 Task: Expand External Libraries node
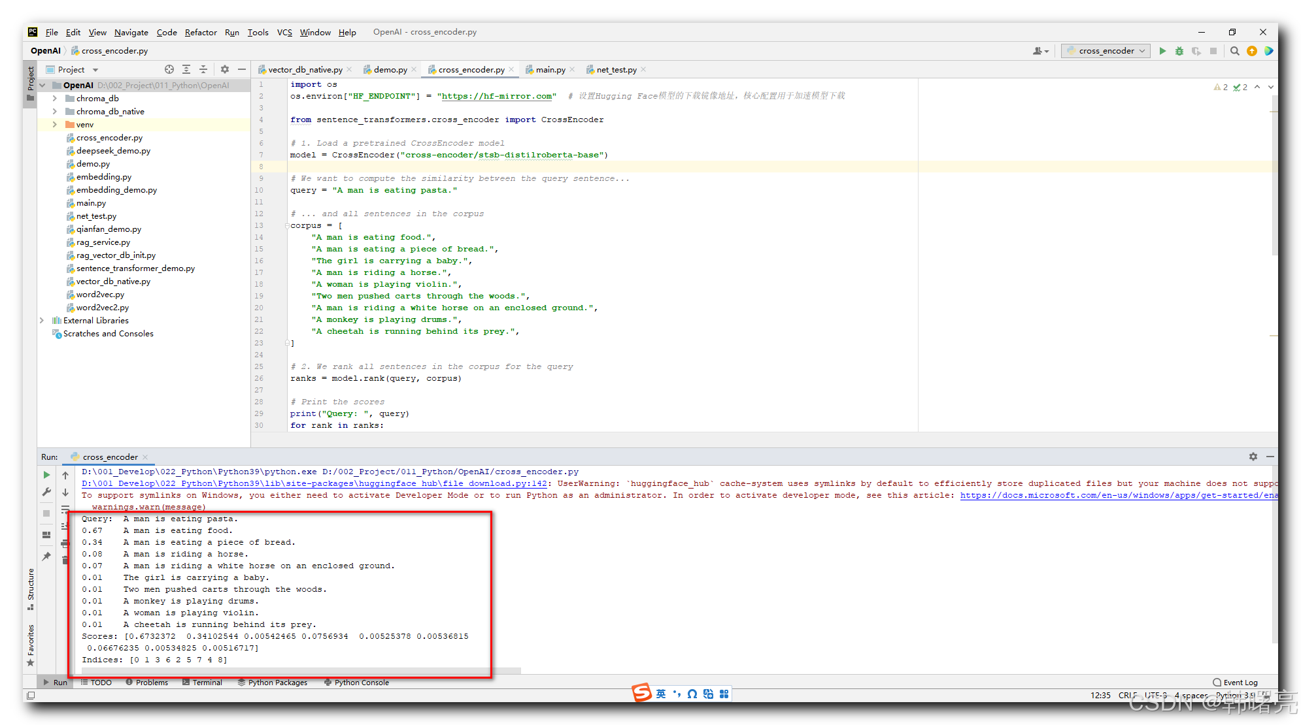tap(42, 321)
